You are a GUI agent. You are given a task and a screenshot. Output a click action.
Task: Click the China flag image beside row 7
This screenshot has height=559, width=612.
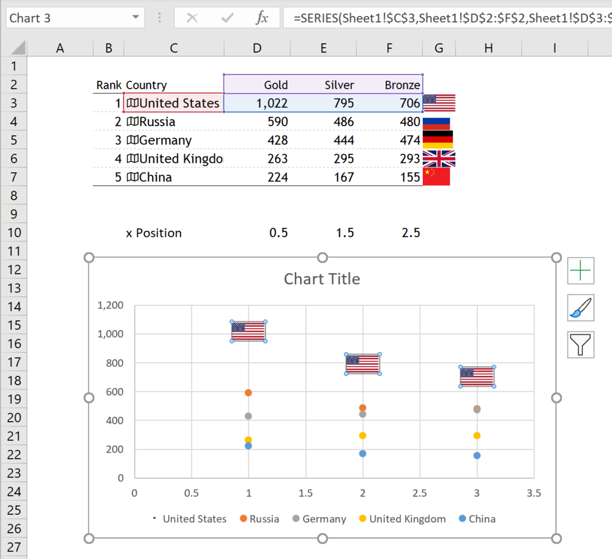(x=436, y=176)
